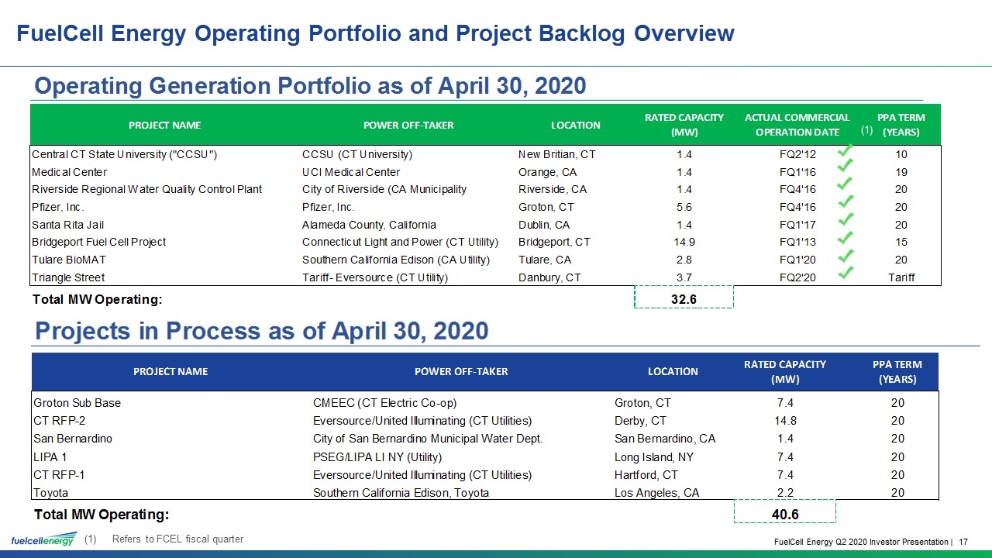Click the Tariff- Eversource (CT Utility) cell
This screenshot has height=558, width=992.
coord(375,277)
